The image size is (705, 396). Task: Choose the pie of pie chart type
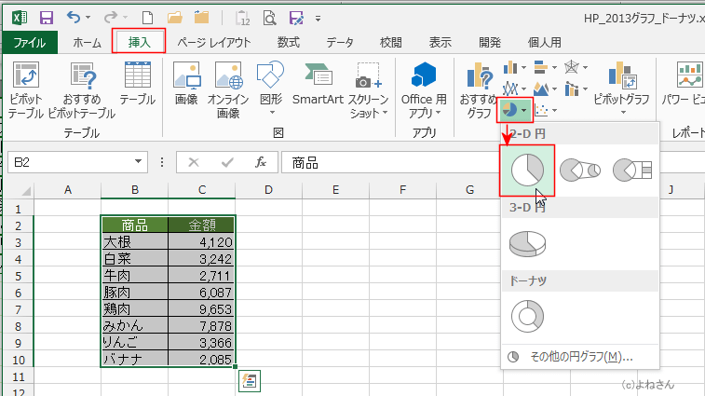coord(579,171)
